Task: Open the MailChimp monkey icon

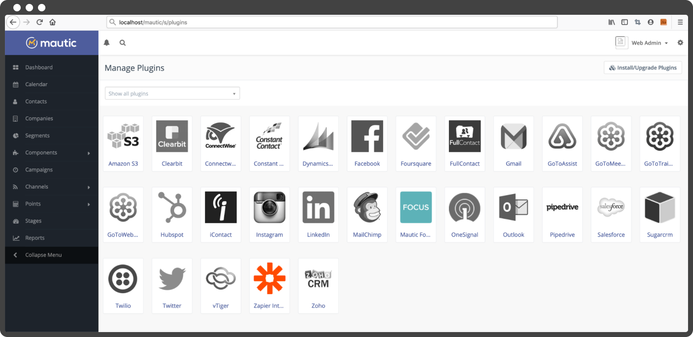Action: [367, 207]
